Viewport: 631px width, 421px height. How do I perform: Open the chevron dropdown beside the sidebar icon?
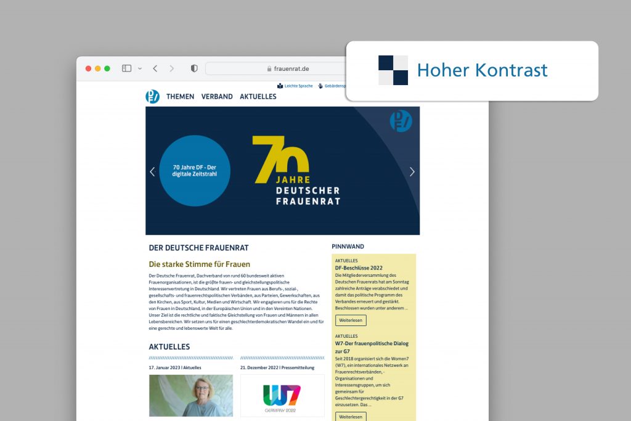(139, 69)
